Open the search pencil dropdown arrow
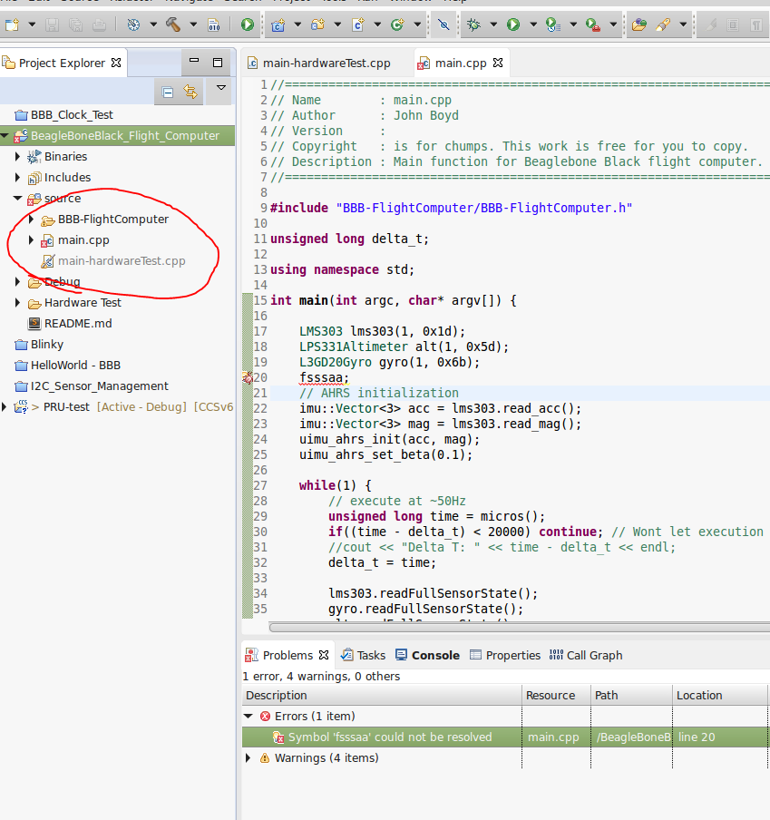This screenshot has width=770, height=820. [x=683, y=24]
